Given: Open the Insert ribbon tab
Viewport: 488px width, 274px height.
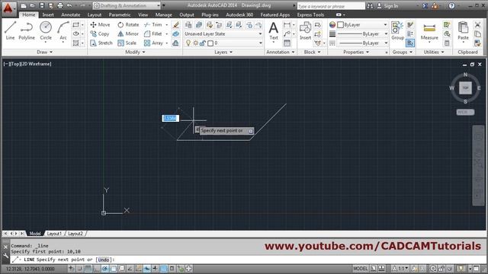Looking at the screenshot, I should pyautogui.click(x=48, y=14).
